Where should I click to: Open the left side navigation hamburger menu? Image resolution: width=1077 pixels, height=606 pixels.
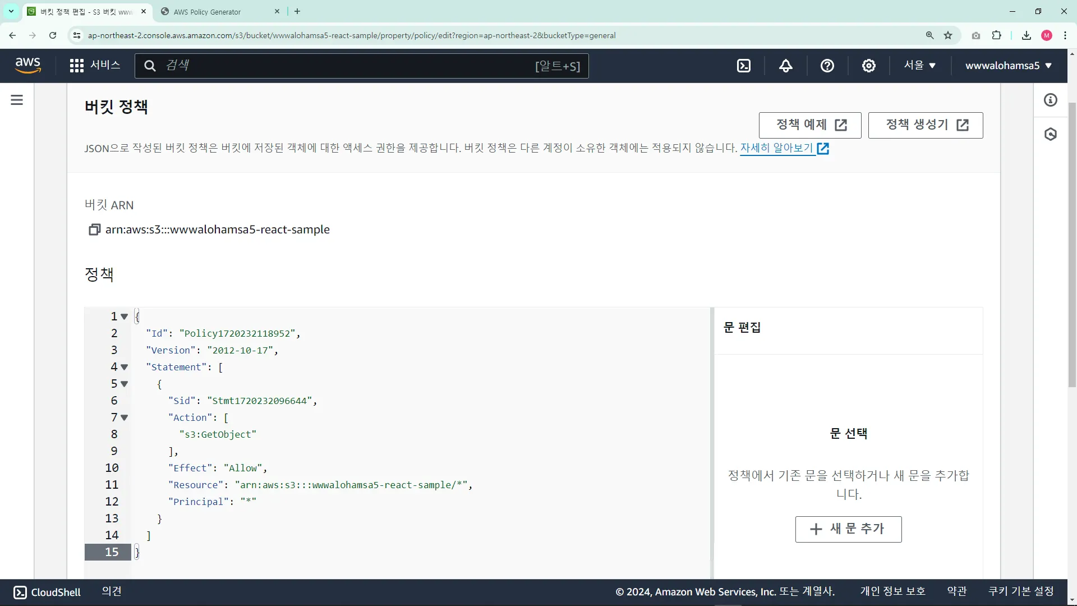[x=17, y=100]
